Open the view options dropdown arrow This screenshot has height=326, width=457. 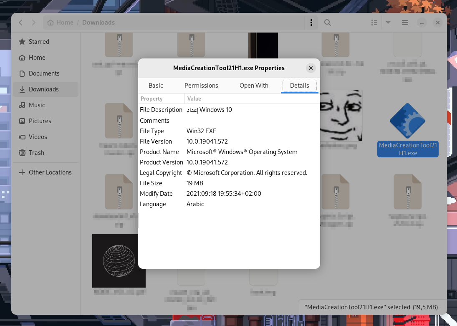click(388, 23)
